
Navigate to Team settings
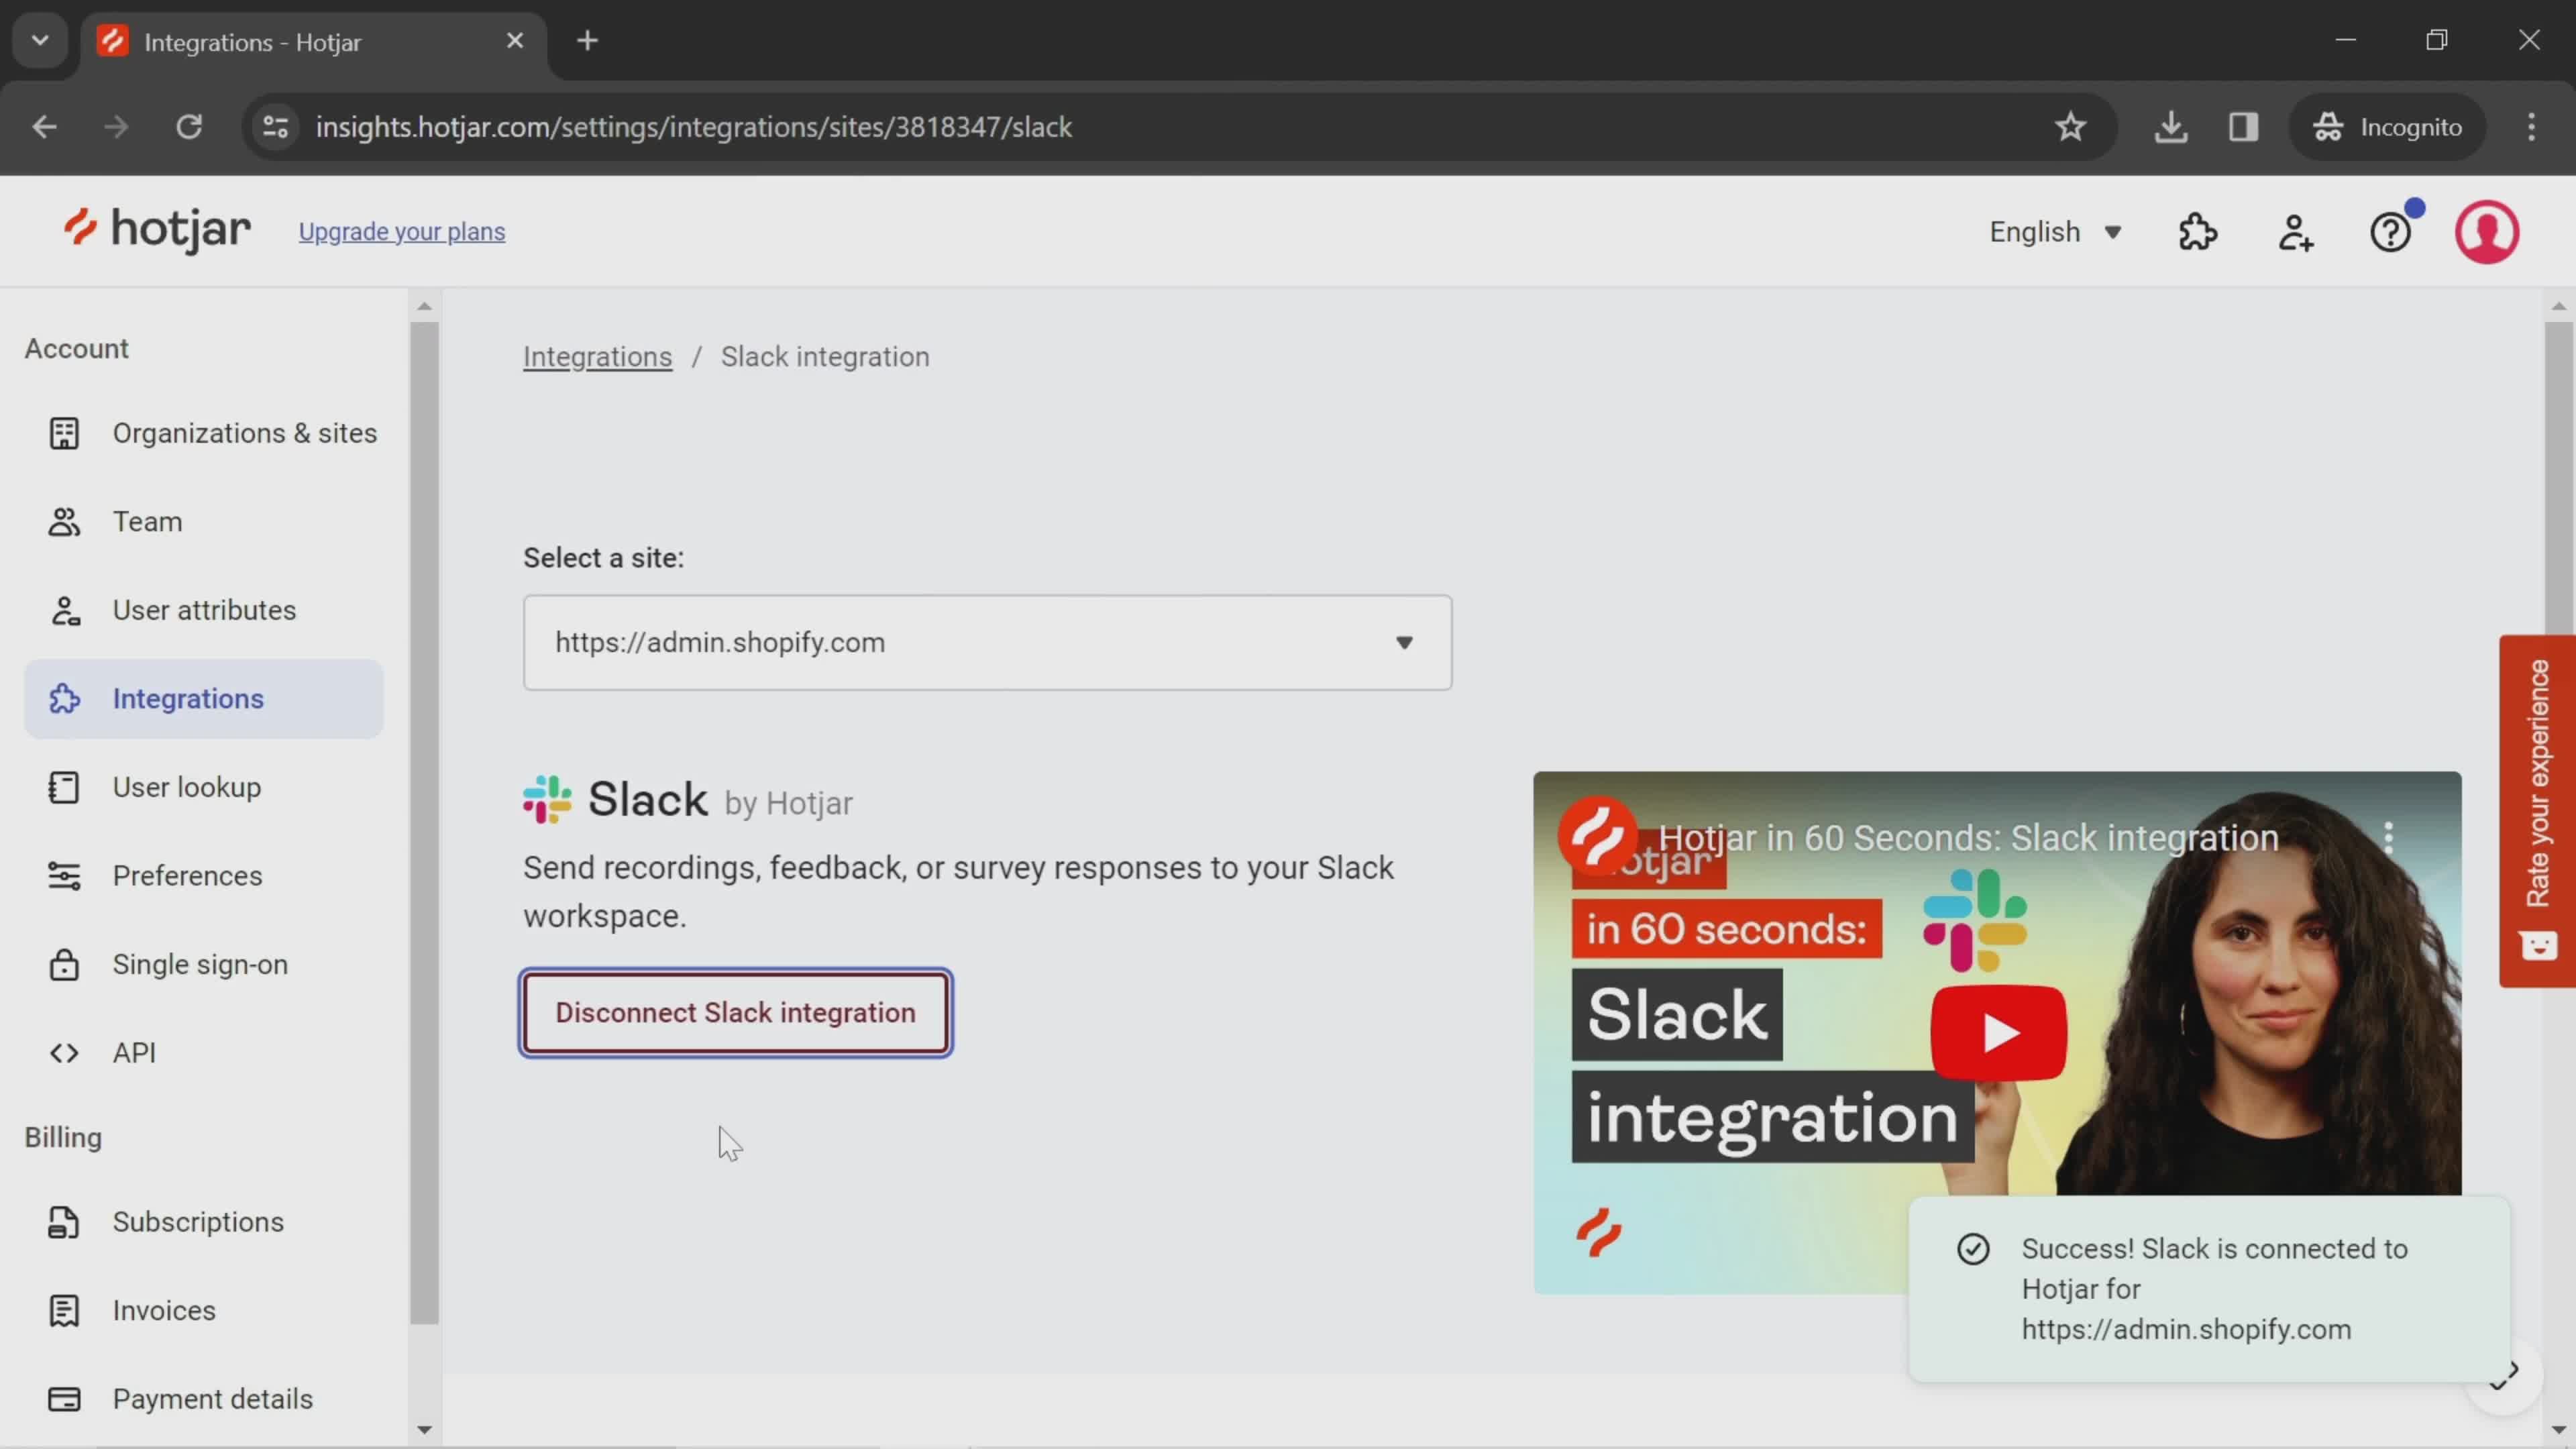point(147,520)
